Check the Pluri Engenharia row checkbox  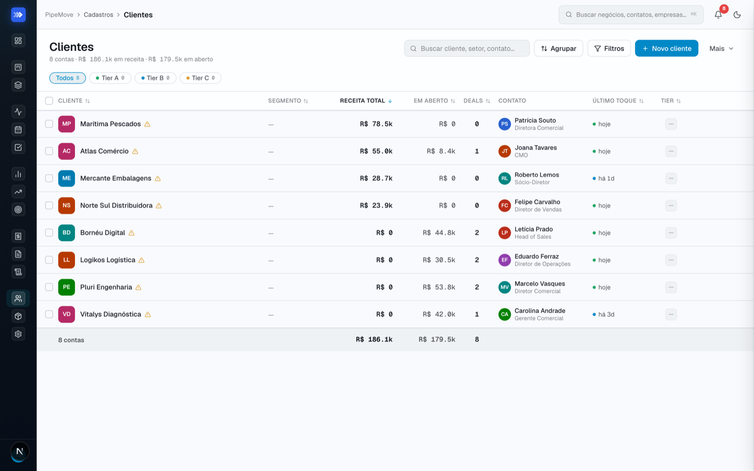click(49, 287)
